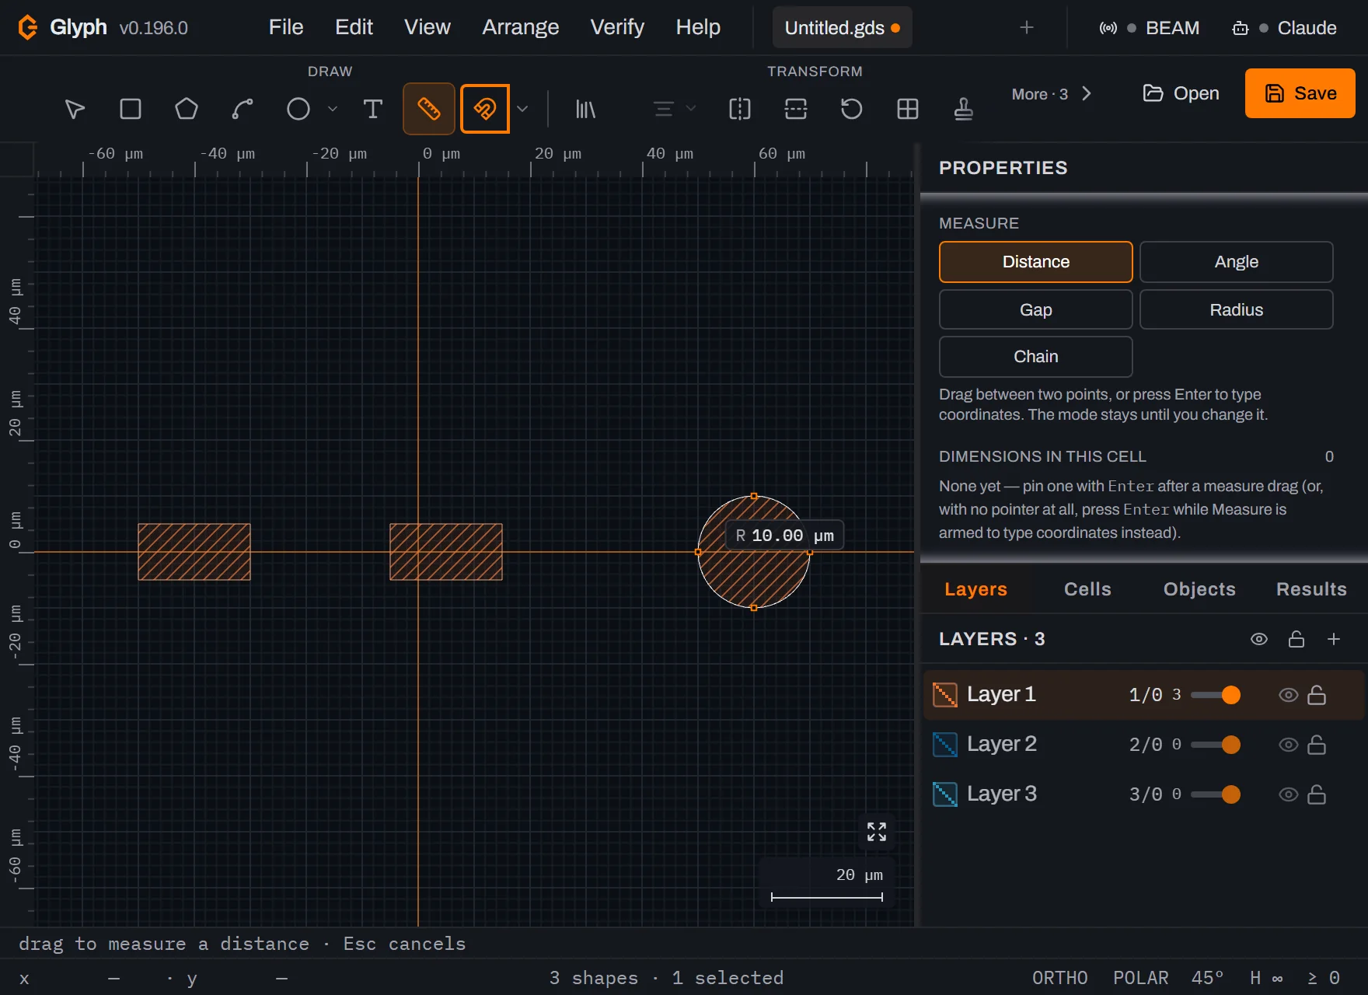
Task: Expand the circle tool dropdown arrow
Action: [x=333, y=109]
